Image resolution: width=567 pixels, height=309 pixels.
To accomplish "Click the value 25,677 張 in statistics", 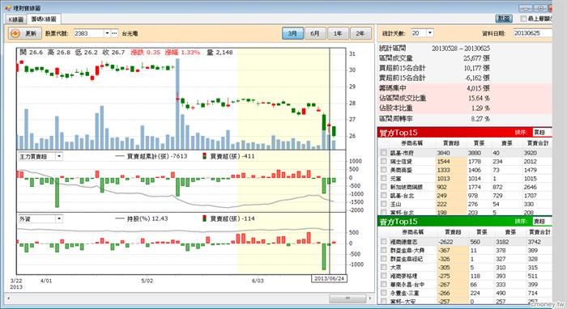I will [x=476, y=57].
